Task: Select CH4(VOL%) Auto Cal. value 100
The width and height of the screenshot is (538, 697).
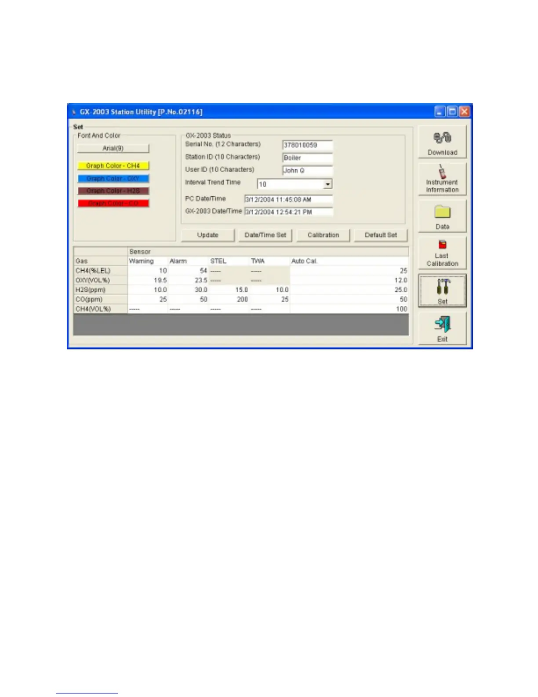Action: (349, 309)
